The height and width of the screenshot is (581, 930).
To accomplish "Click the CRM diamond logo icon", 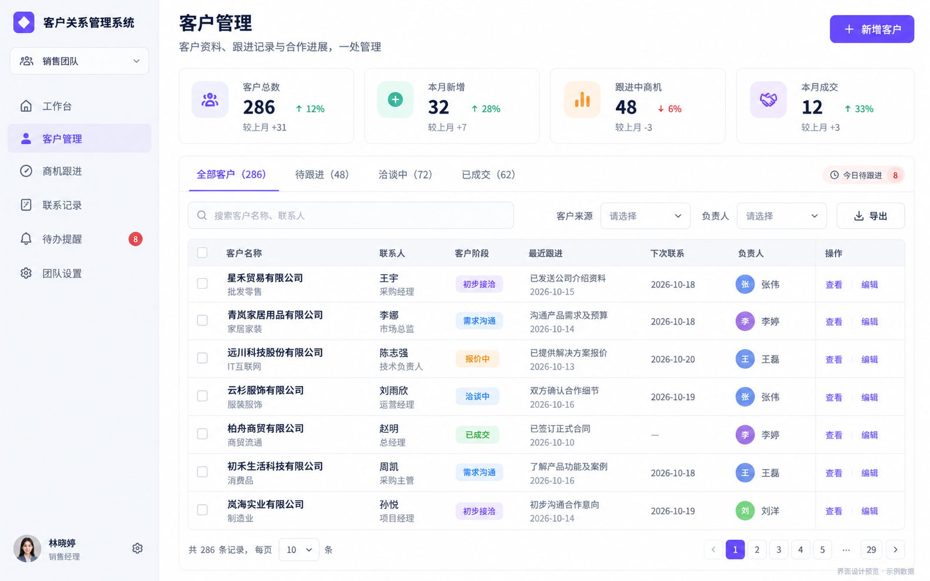I will coord(24,22).
